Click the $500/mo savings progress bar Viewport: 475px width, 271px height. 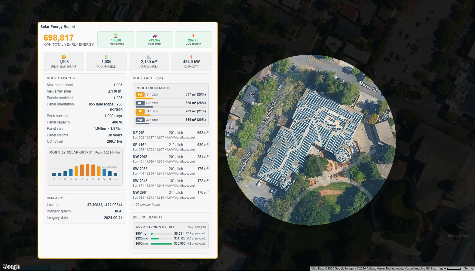coord(161,244)
